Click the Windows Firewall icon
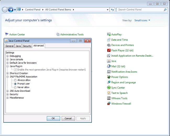The image size is (170, 136). coord(109,104)
